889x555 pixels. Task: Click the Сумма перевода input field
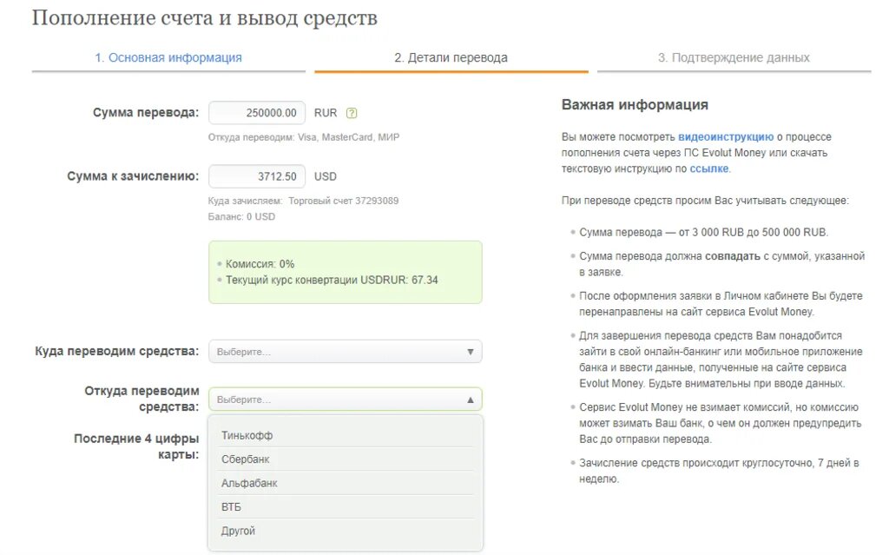[x=257, y=112]
